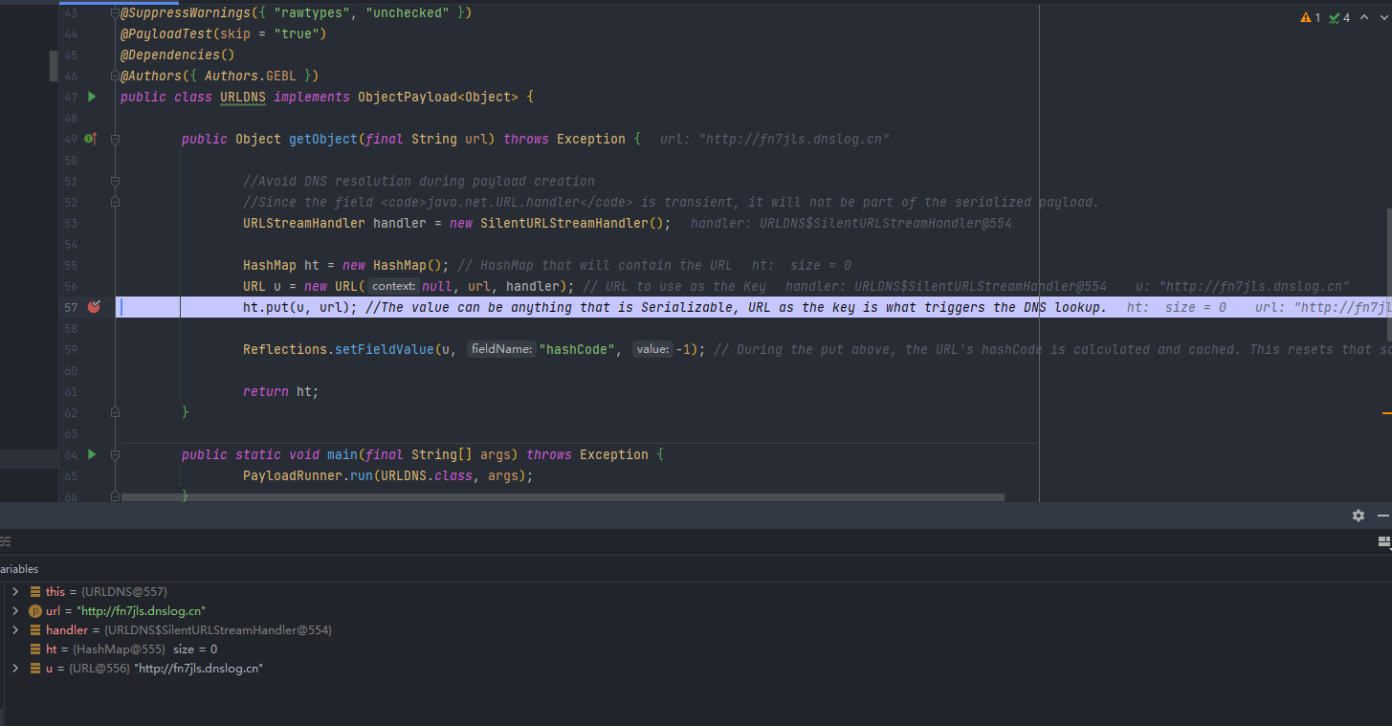Click line number 49 in gutter
1392x726 pixels.
[x=71, y=139]
